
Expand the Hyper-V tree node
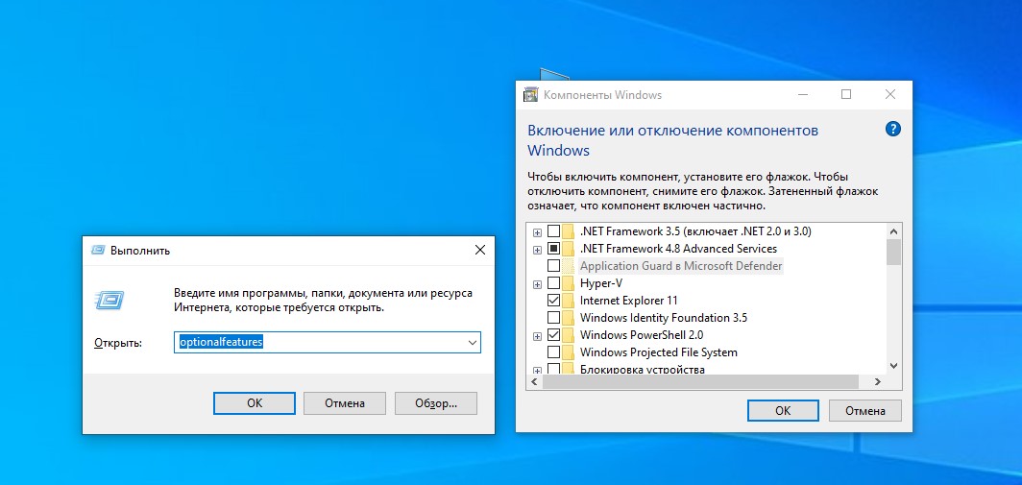[x=537, y=284]
